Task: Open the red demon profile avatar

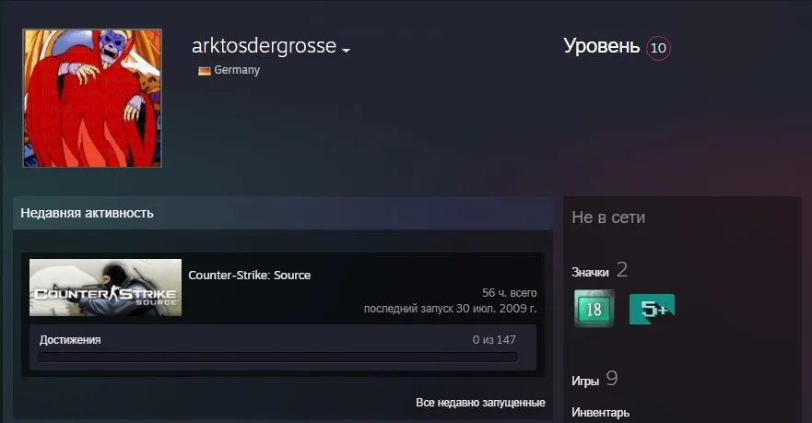Action: (92, 98)
